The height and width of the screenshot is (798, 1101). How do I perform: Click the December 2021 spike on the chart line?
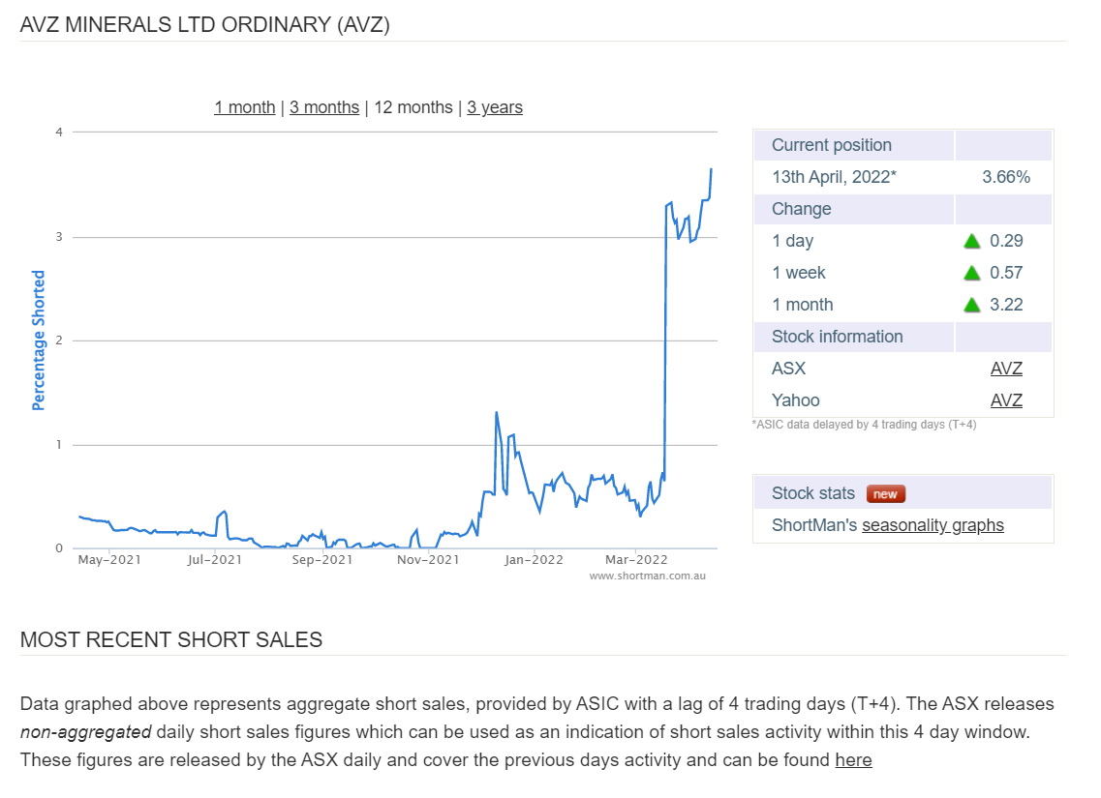tap(497, 413)
